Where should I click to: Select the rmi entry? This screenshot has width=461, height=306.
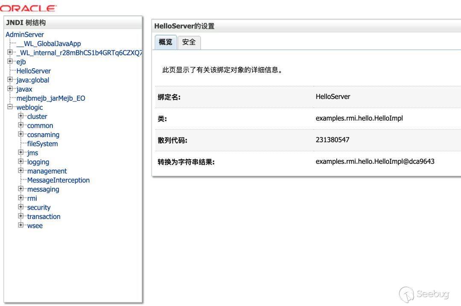[32, 199]
